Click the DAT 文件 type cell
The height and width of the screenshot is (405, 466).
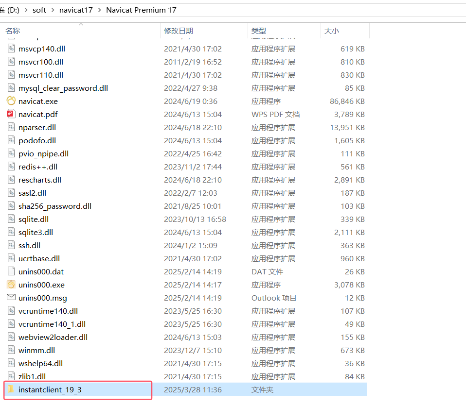click(x=267, y=271)
